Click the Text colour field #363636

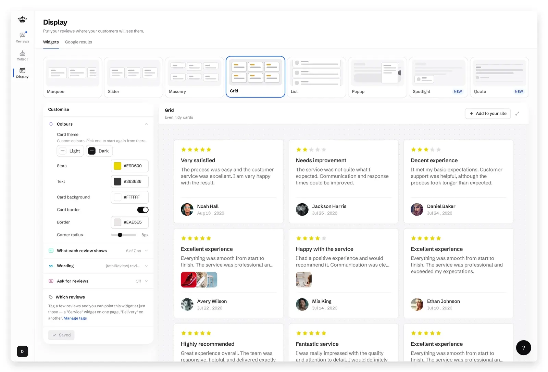129,181
